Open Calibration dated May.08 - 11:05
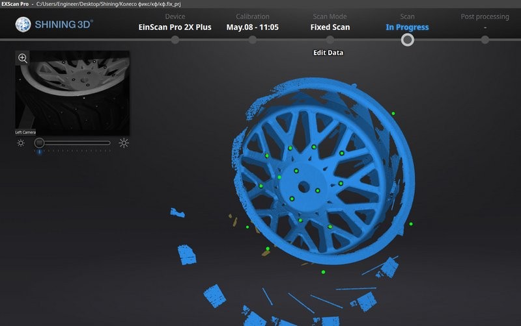 point(252,27)
